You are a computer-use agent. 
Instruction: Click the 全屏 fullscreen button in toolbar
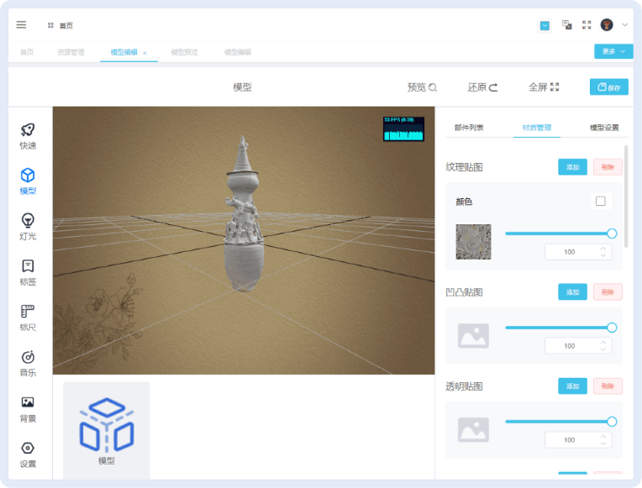click(544, 87)
